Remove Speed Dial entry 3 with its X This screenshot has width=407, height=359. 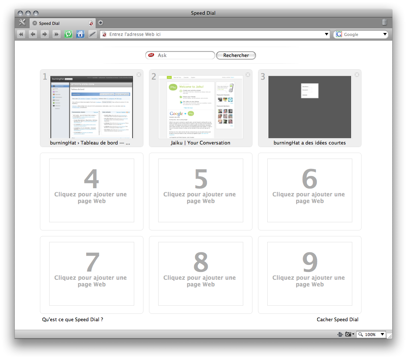pos(357,75)
